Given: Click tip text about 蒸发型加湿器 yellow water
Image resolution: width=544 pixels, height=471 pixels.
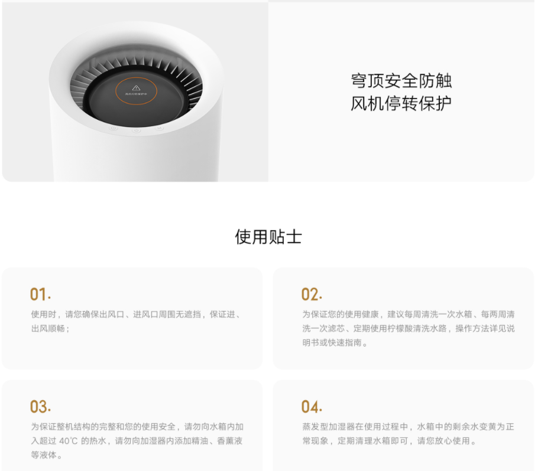Looking at the screenshot, I should (408, 434).
